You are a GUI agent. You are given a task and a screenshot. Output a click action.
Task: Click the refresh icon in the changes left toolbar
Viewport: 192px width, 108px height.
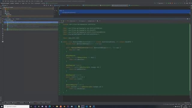click(3, 21)
